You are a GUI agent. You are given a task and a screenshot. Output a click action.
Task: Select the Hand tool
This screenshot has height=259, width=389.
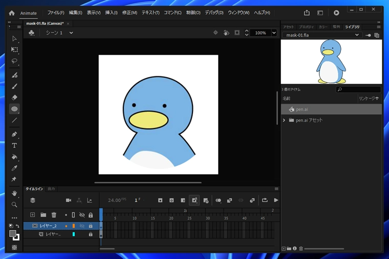14,193
